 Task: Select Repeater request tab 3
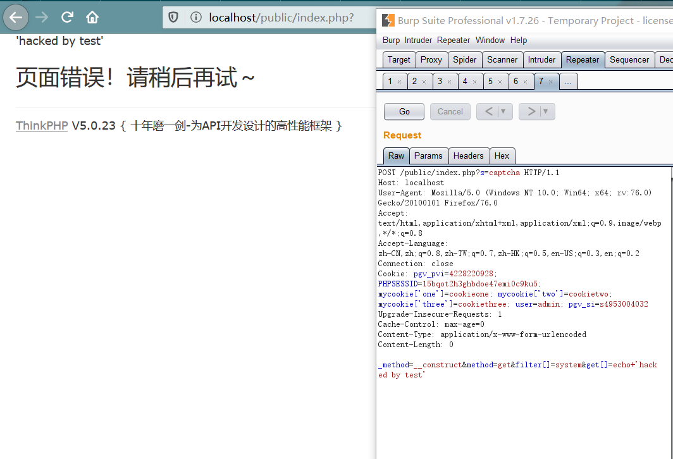(440, 81)
